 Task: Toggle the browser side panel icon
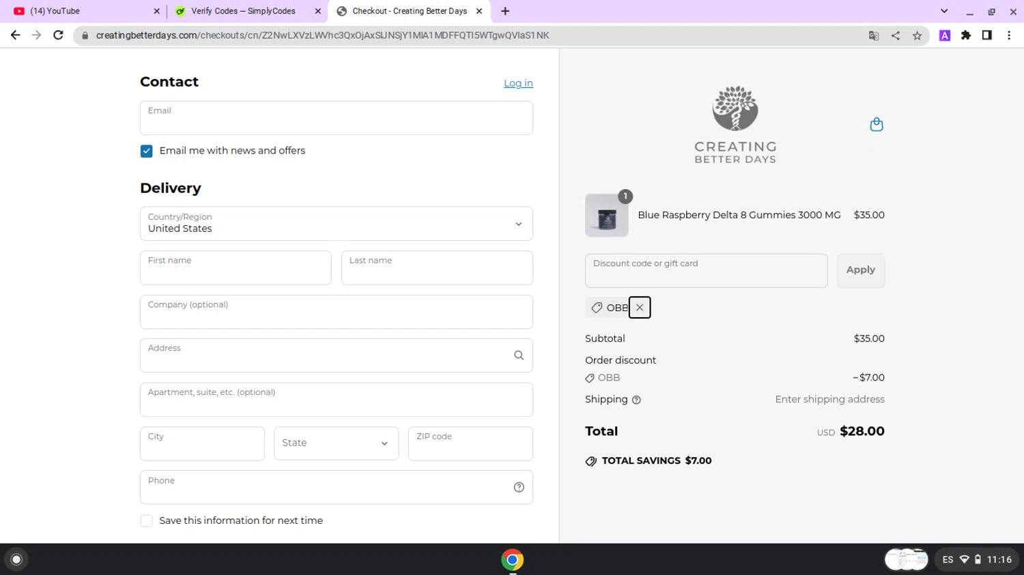pos(987,35)
